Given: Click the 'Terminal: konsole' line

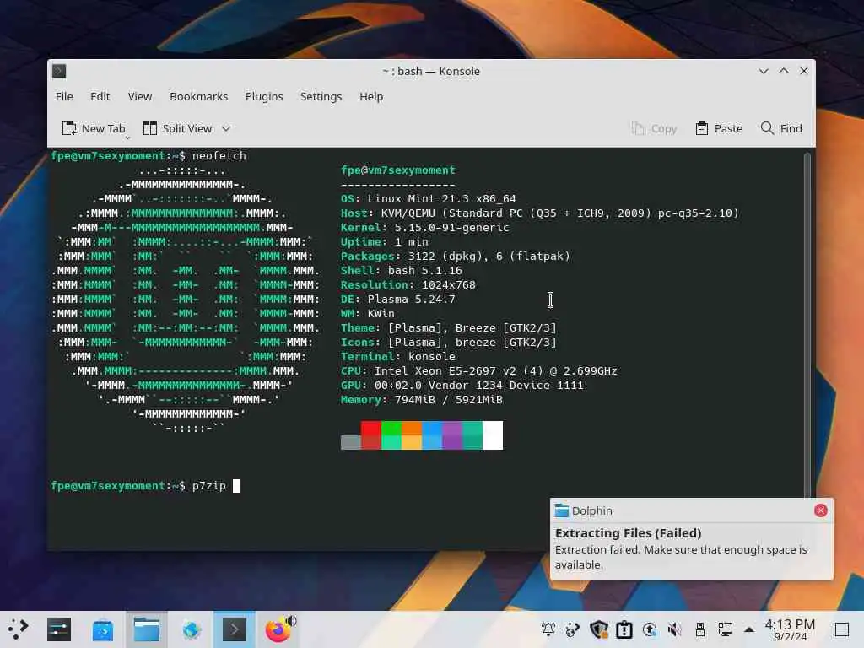Looking at the screenshot, I should tap(398, 357).
